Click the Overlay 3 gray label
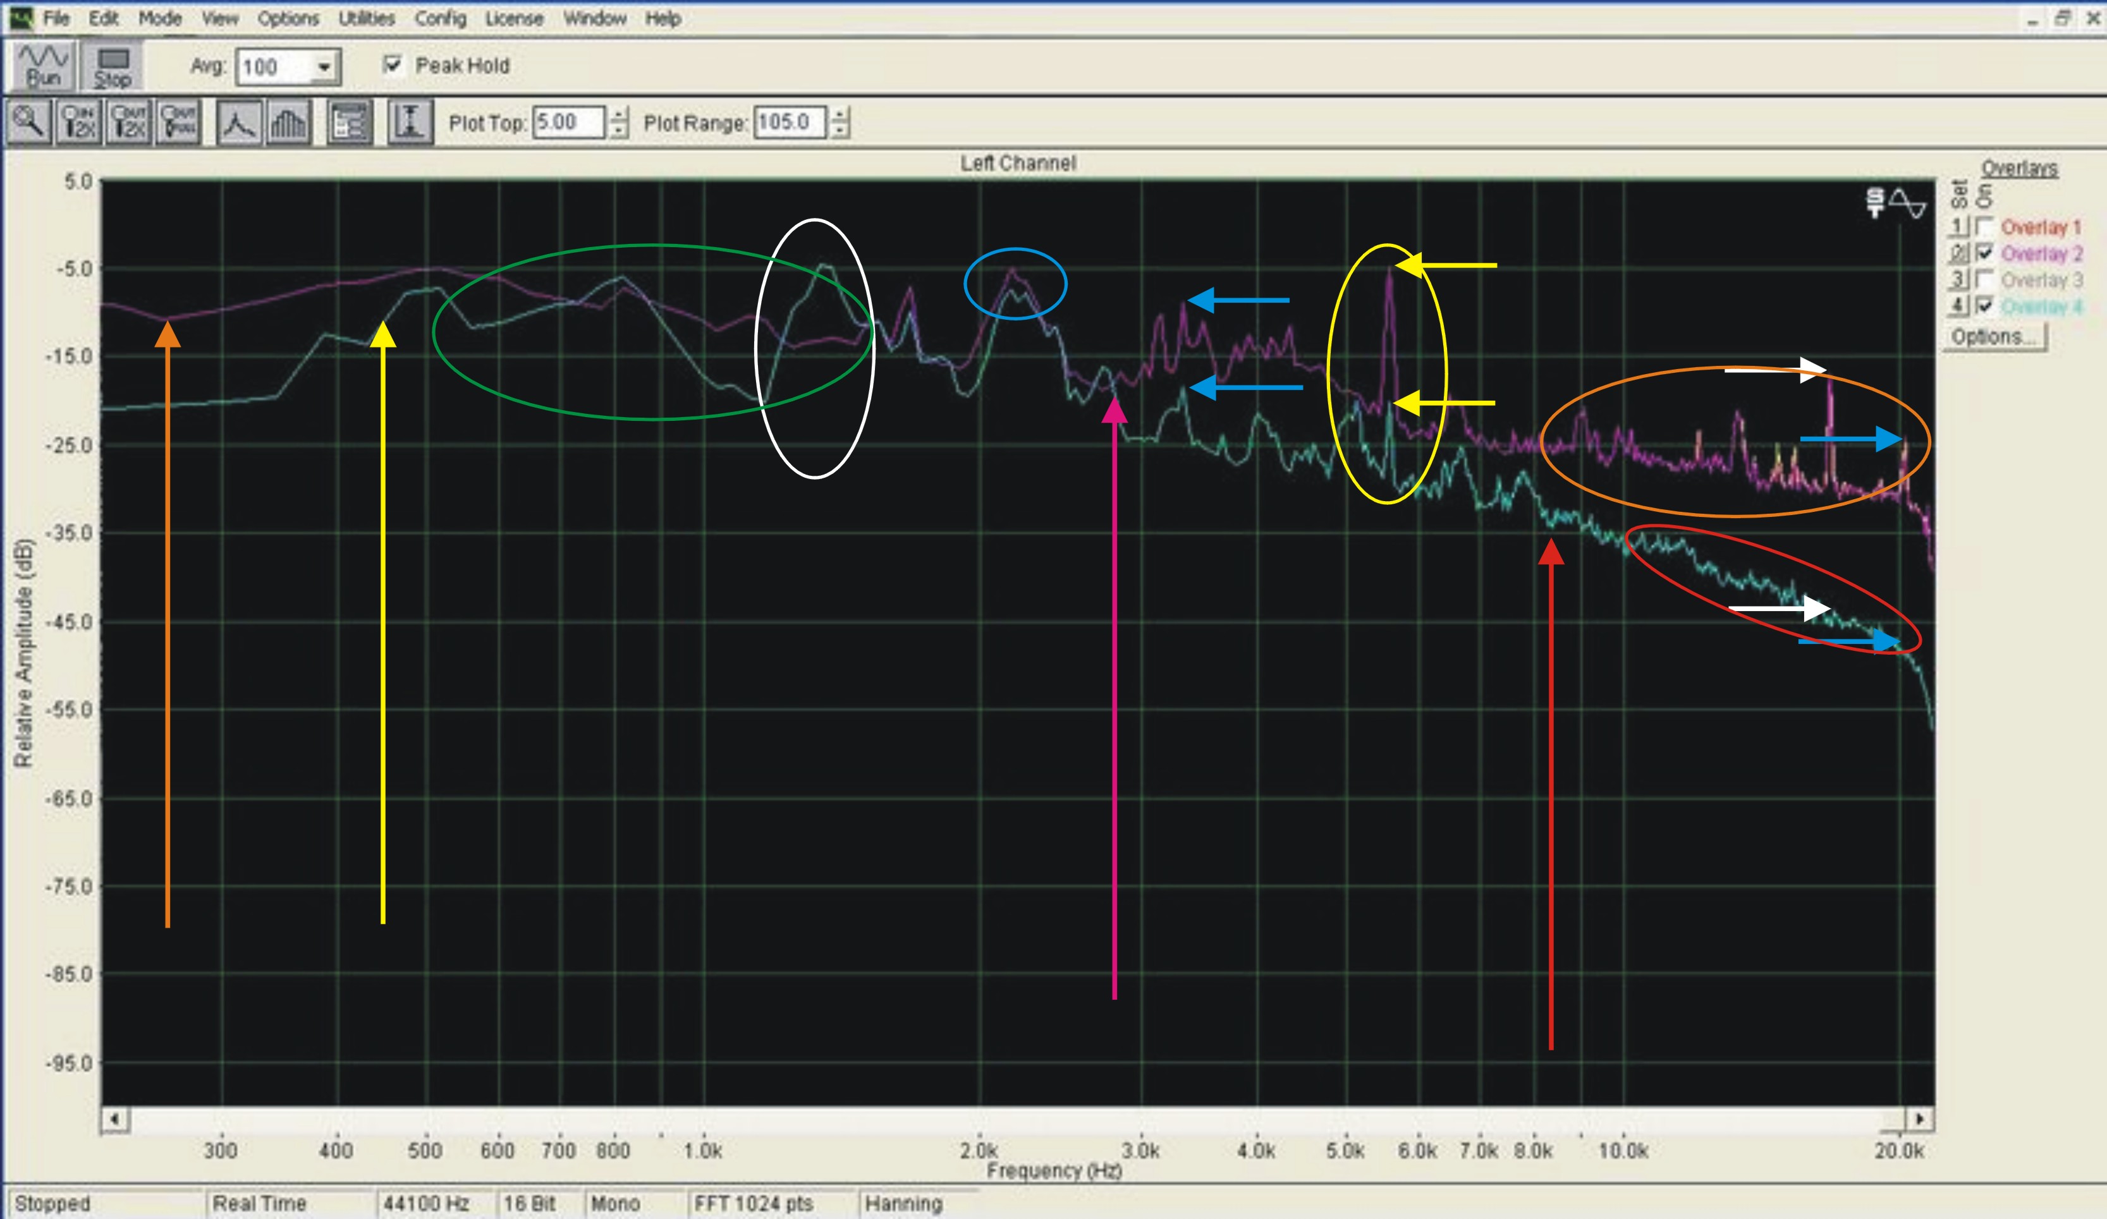 point(2041,279)
